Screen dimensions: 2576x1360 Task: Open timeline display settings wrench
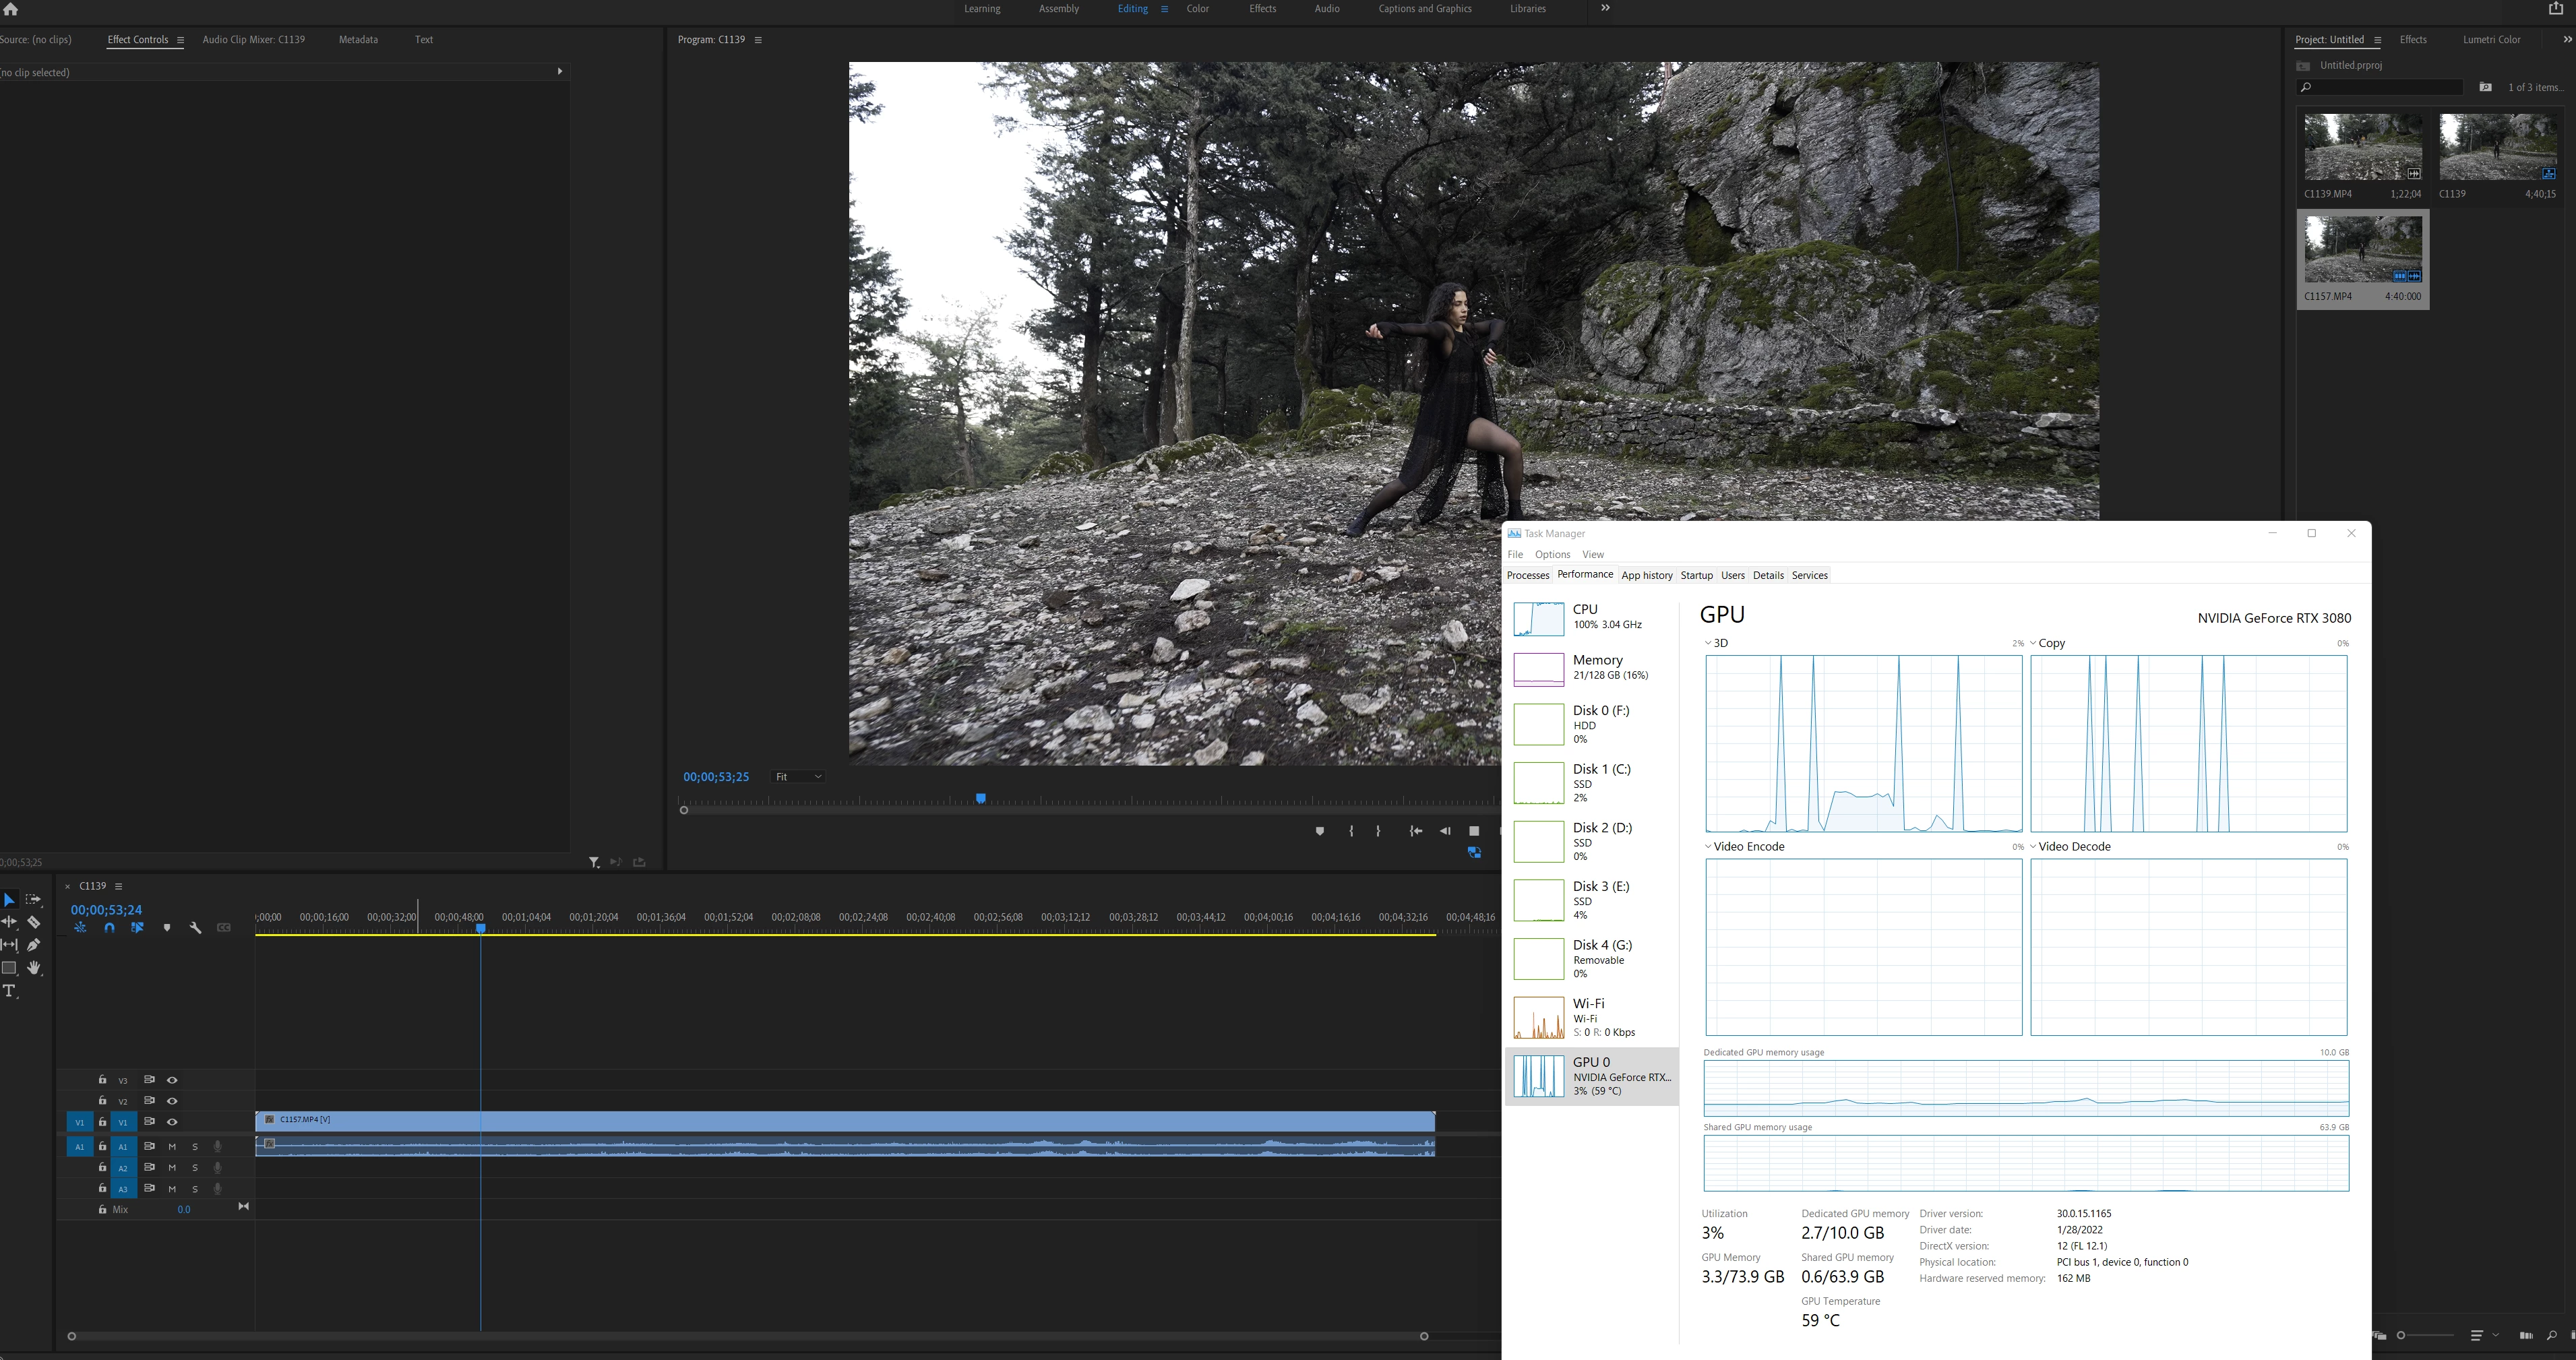(x=195, y=928)
